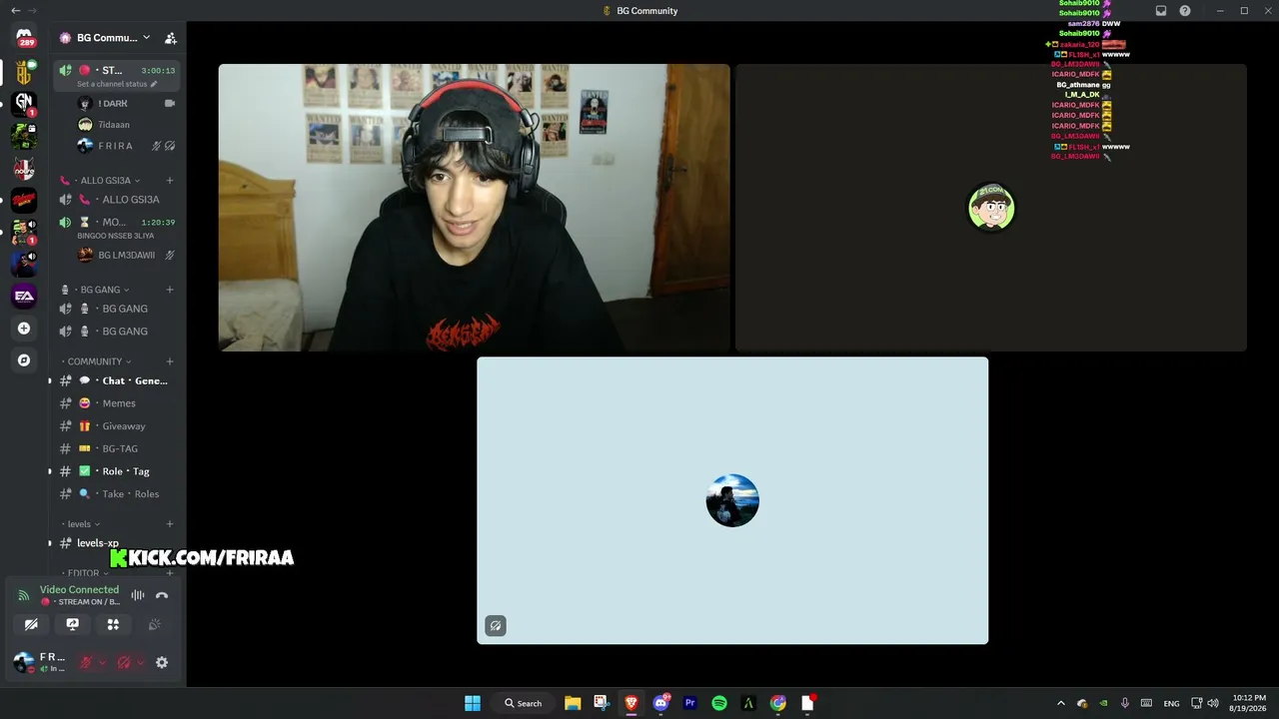Open Spotify from the taskbar
Image resolution: width=1279 pixels, height=719 pixels.
[x=719, y=703]
